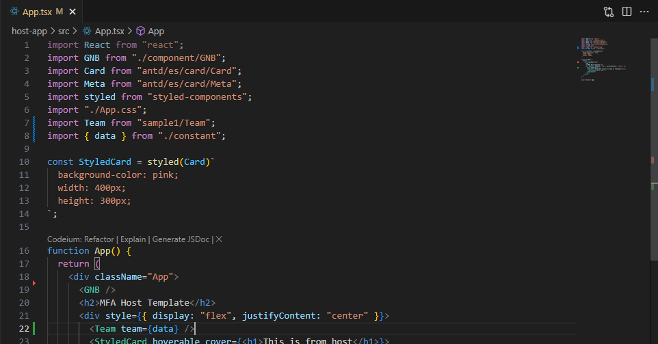The width and height of the screenshot is (658, 344).
Task: Click Generate JSDoc code lens
Action: tap(181, 239)
